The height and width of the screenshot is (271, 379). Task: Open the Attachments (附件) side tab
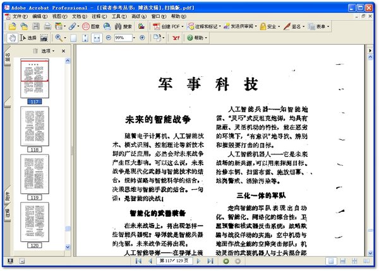[8, 196]
